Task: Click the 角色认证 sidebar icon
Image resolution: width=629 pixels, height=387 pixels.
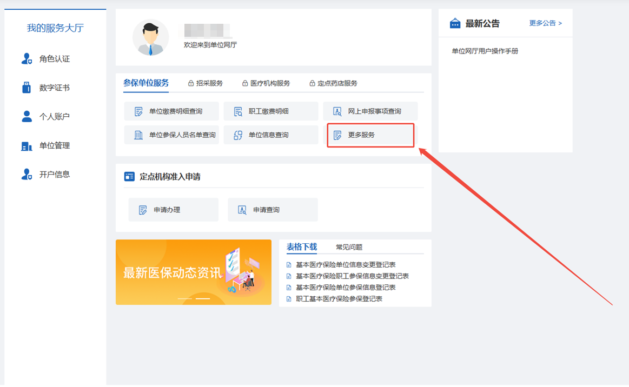Action: pos(27,59)
